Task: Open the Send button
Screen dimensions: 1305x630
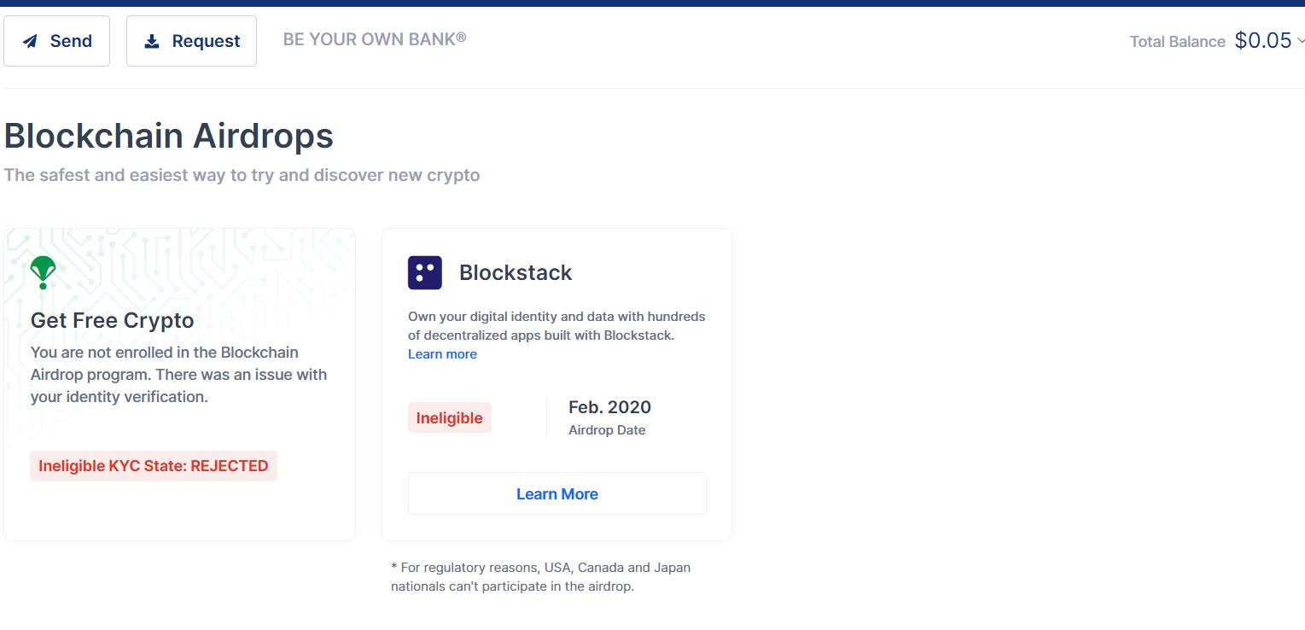Action: pyautogui.click(x=56, y=41)
